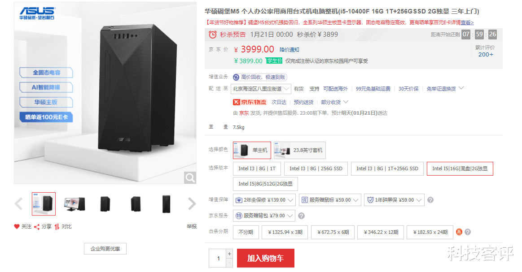Click the help icon next to 服务赠背包

[x=301, y=216]
